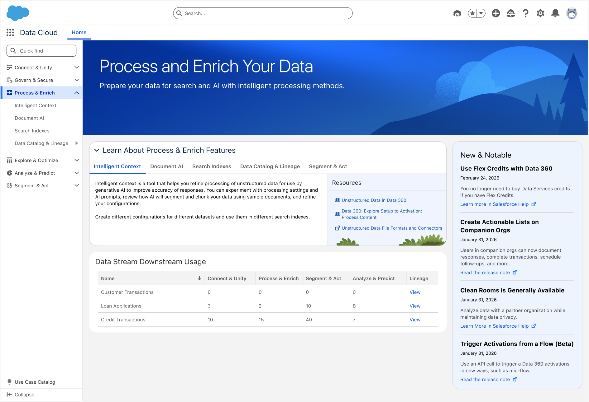Switch to the Data Catalog & Lineage tab
Screen dimensions: 589x402
point(270,166)
